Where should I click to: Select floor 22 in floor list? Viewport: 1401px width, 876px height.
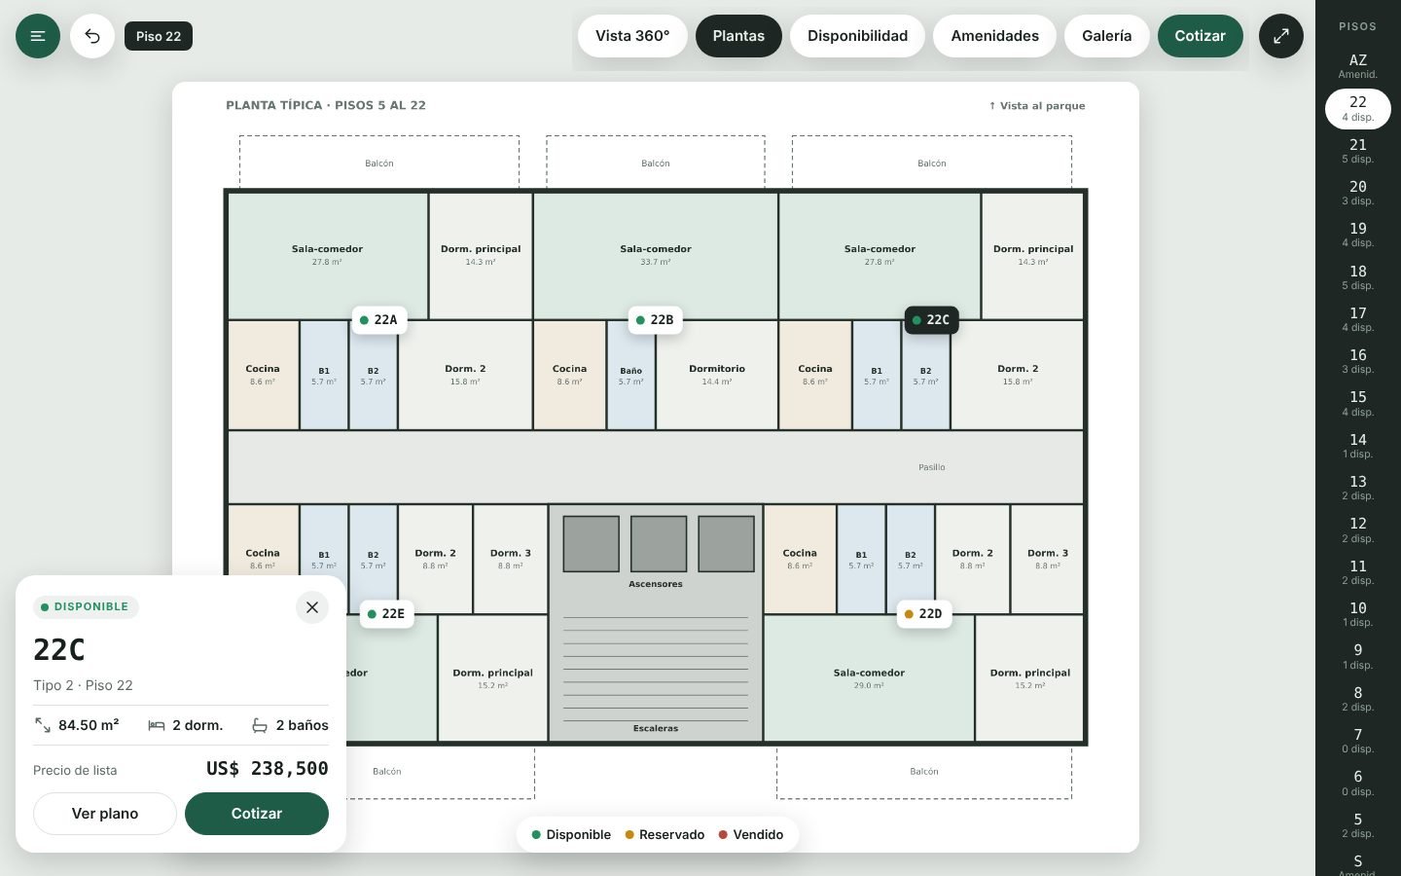(x=1358, y=108)
